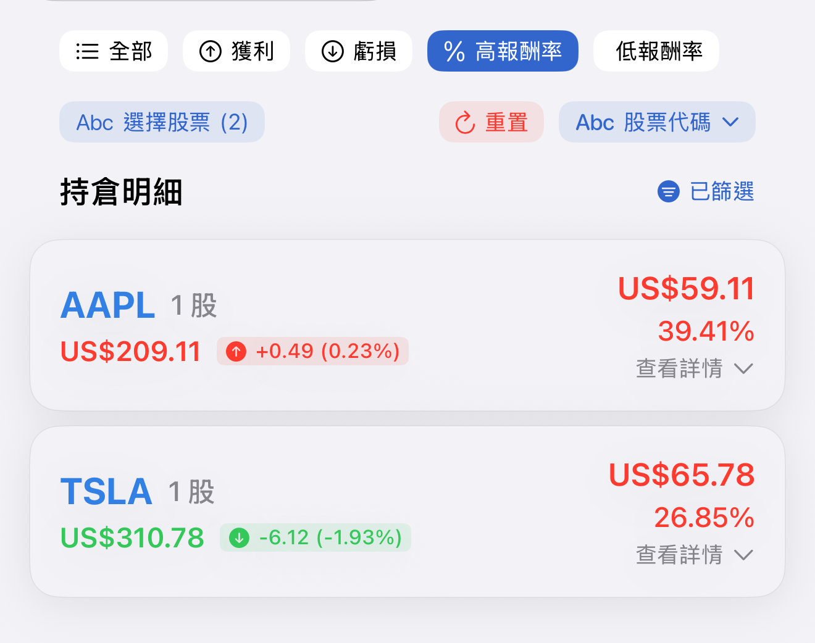Select the 高報酬率 sorting tab
The width and height of the screenshot is (815, 643).
coord(502,52)
